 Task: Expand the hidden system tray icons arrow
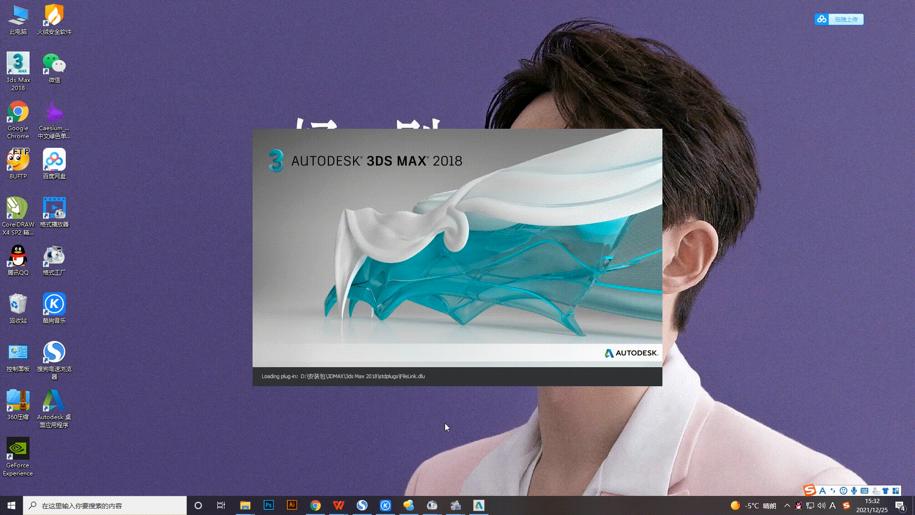tap(787, 505)
